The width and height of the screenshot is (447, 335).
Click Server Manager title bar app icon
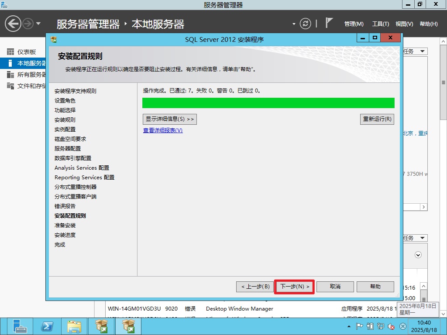click(x=4, y=4)
